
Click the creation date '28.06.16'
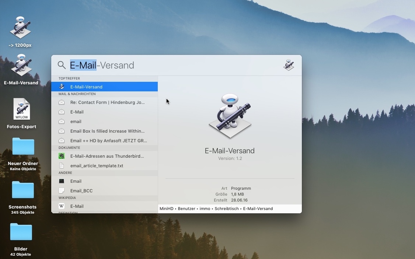pos(239,200)
